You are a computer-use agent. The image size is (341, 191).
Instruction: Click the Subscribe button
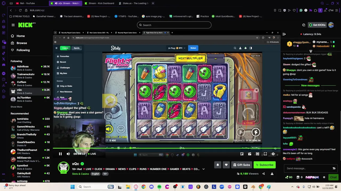(x=265, y=165)
